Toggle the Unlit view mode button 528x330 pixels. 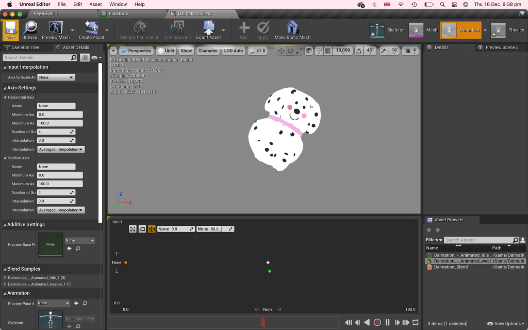click(166, 51)
